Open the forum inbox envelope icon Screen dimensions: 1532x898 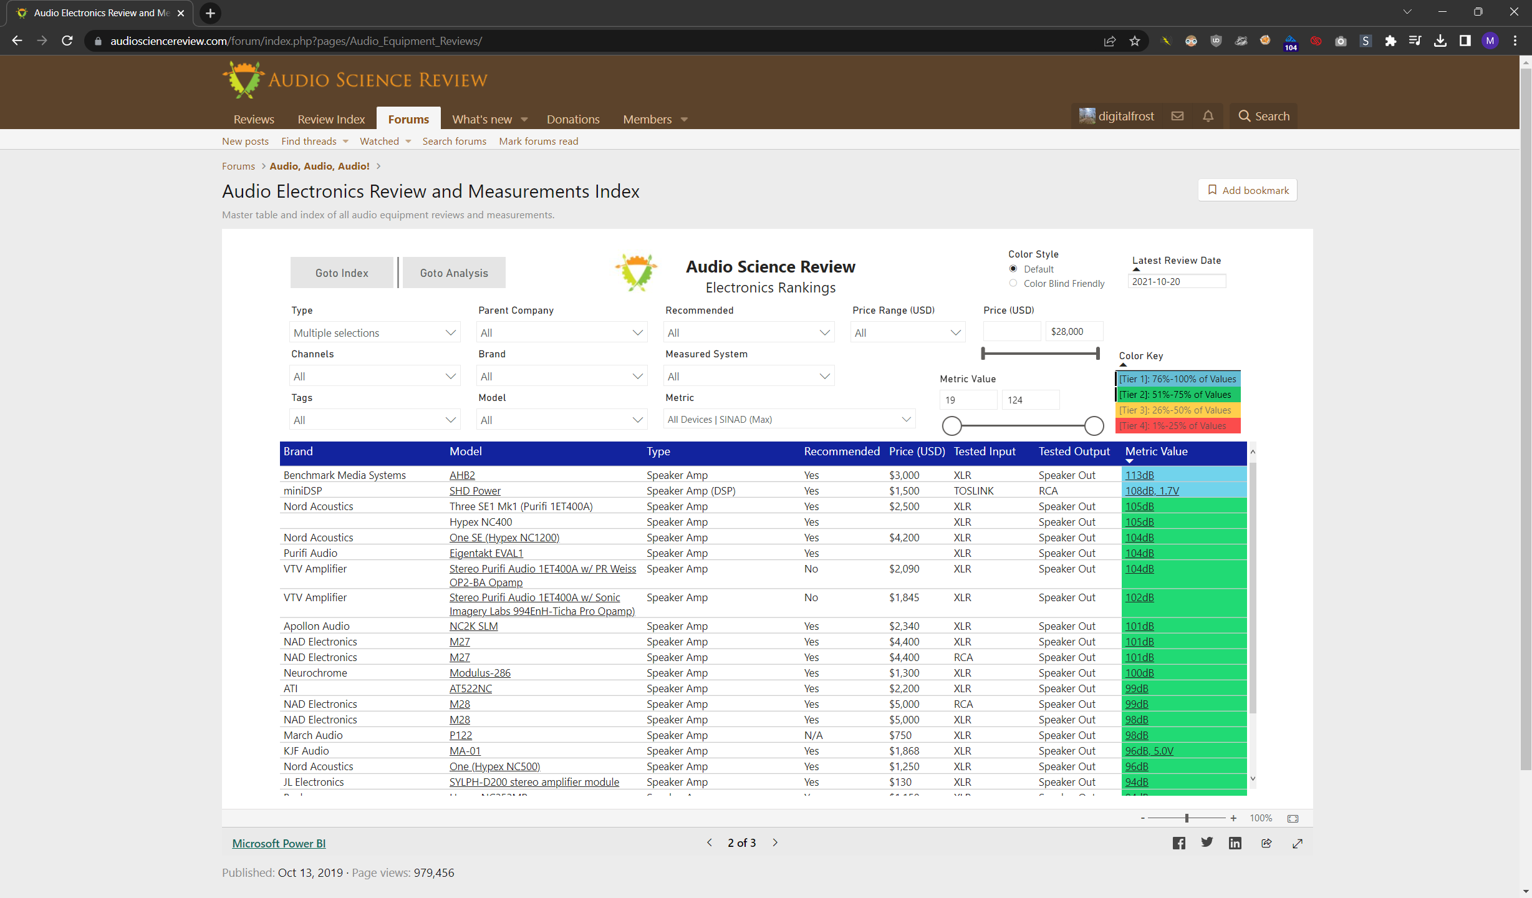(x=1177, y=116)
